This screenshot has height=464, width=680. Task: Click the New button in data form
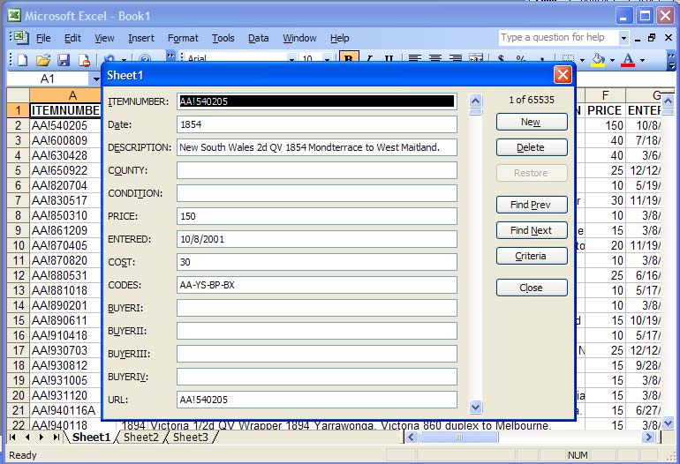coord(532,122)
